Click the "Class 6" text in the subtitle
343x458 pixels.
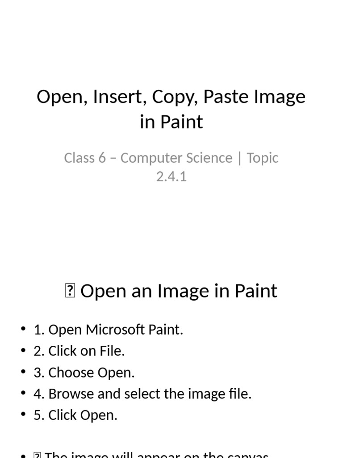tap(85, 158)
